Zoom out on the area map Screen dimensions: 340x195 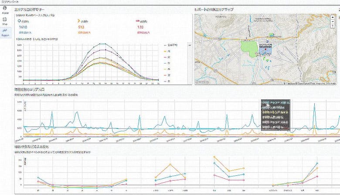pos(333,21)
